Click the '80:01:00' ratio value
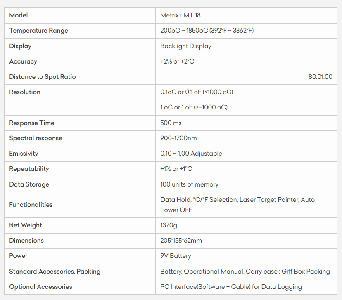 click(x=320, y=77)
